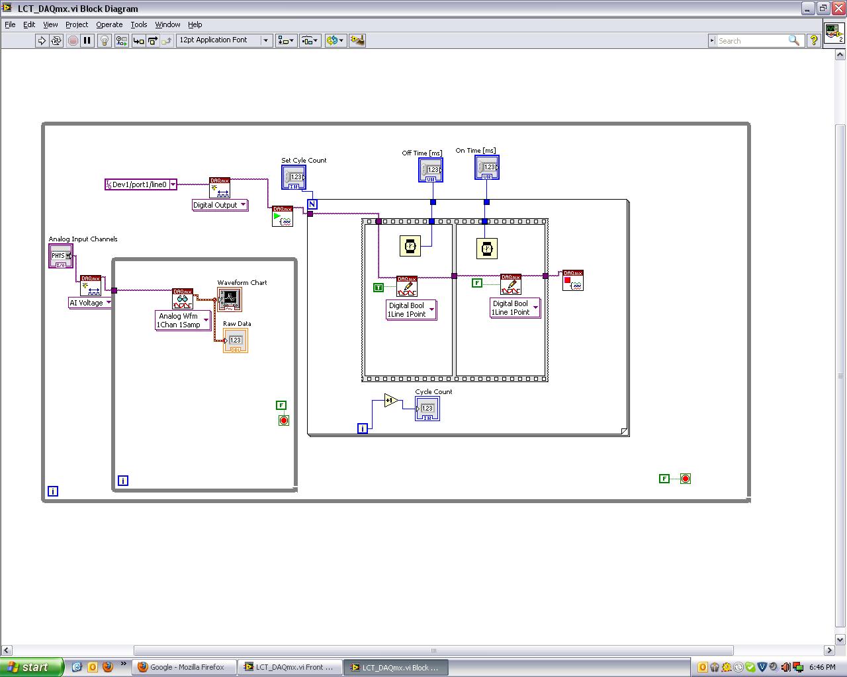The height and width of the screenshot is (677, 847).
Task: Open the Help menu
Action: 195,24
